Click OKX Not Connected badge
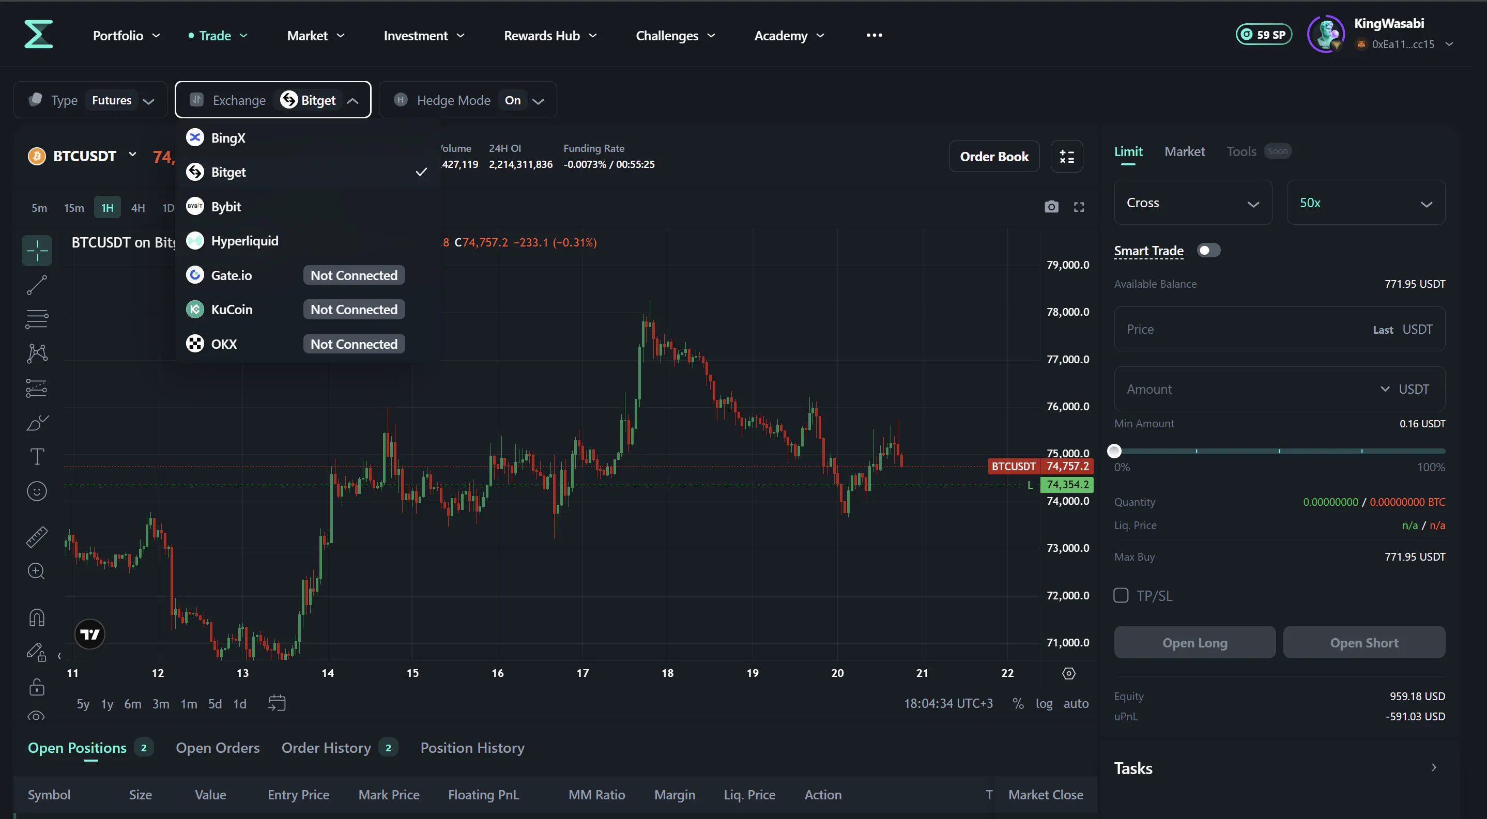 [354, 344]
